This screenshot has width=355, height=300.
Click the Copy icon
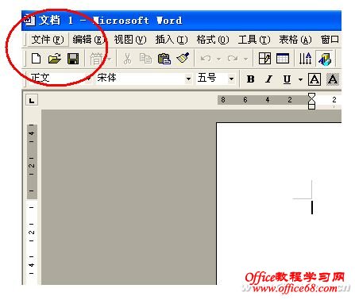click(x=145, y=58)
